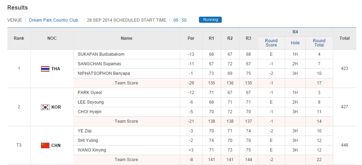Viewport: 362px width, 165px height.
Task: Click the Name column header
Action: pyautogui.click(x=126, y=38)
